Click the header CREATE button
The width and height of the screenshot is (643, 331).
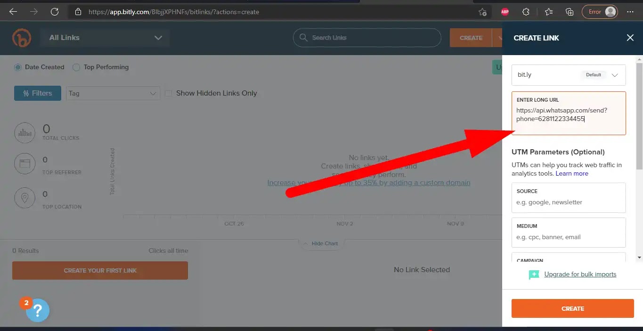(x=471, y=38)
